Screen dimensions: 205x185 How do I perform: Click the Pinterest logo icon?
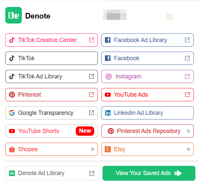click(x=12, y=95)
